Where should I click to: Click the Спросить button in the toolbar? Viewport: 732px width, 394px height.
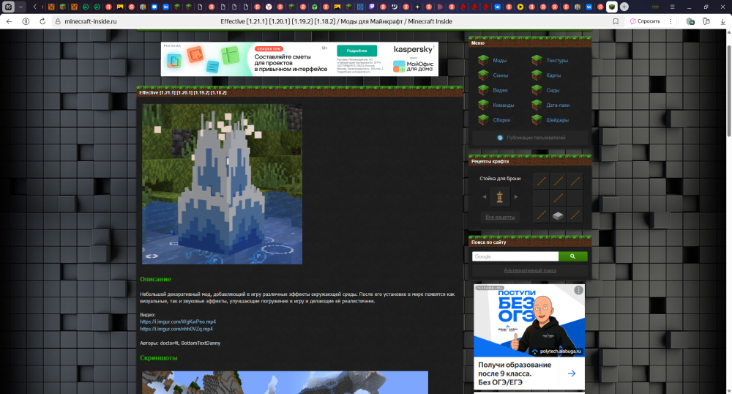[645, 21]
